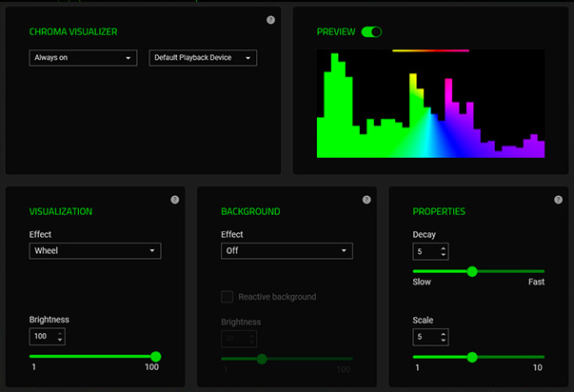The width and height of the screenshot is (574, 392).
Task: Decrease Visualization Brightness with down arrow
Action: (60, 340)
